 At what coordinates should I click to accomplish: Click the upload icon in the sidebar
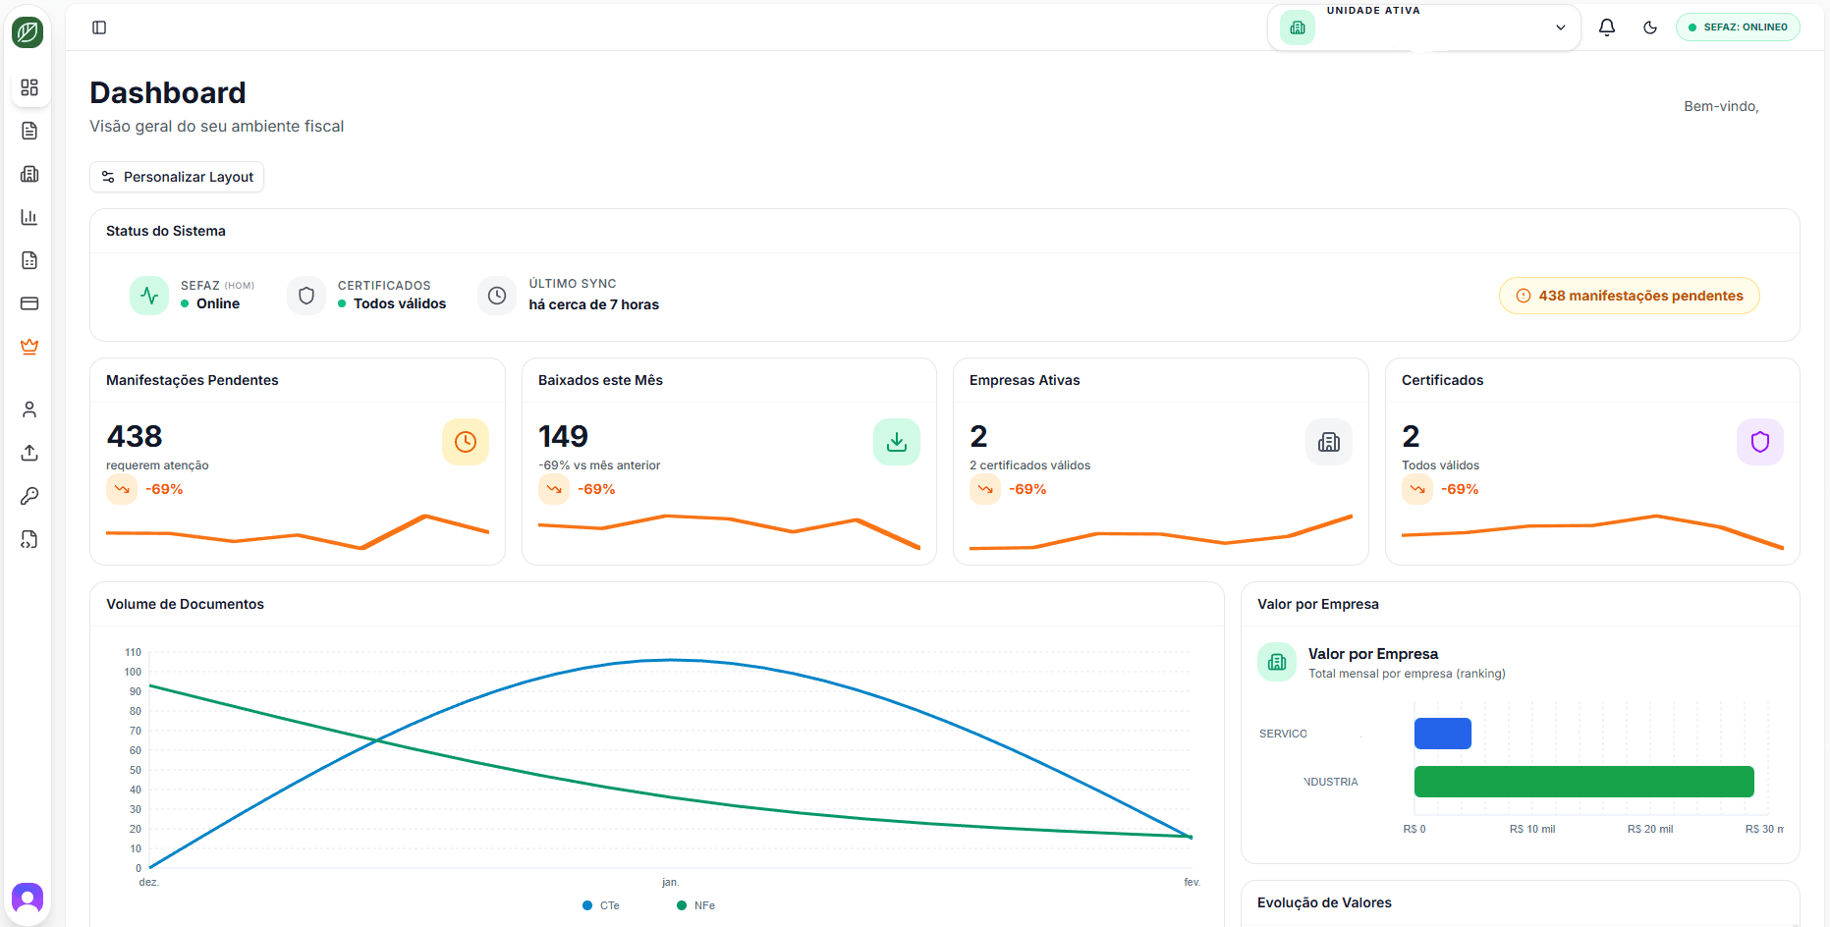[28, 453]
